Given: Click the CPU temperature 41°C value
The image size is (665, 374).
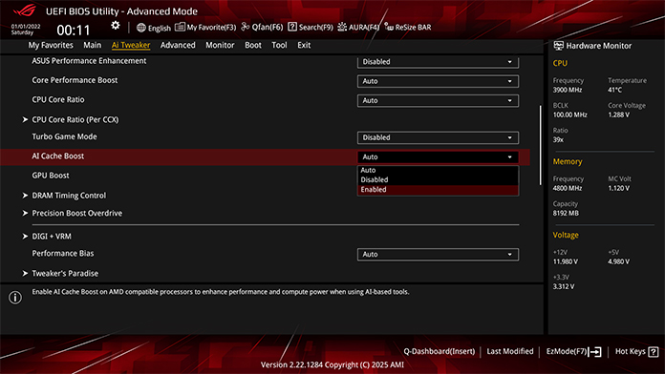Looking at the screenshot, I should 614,90.
